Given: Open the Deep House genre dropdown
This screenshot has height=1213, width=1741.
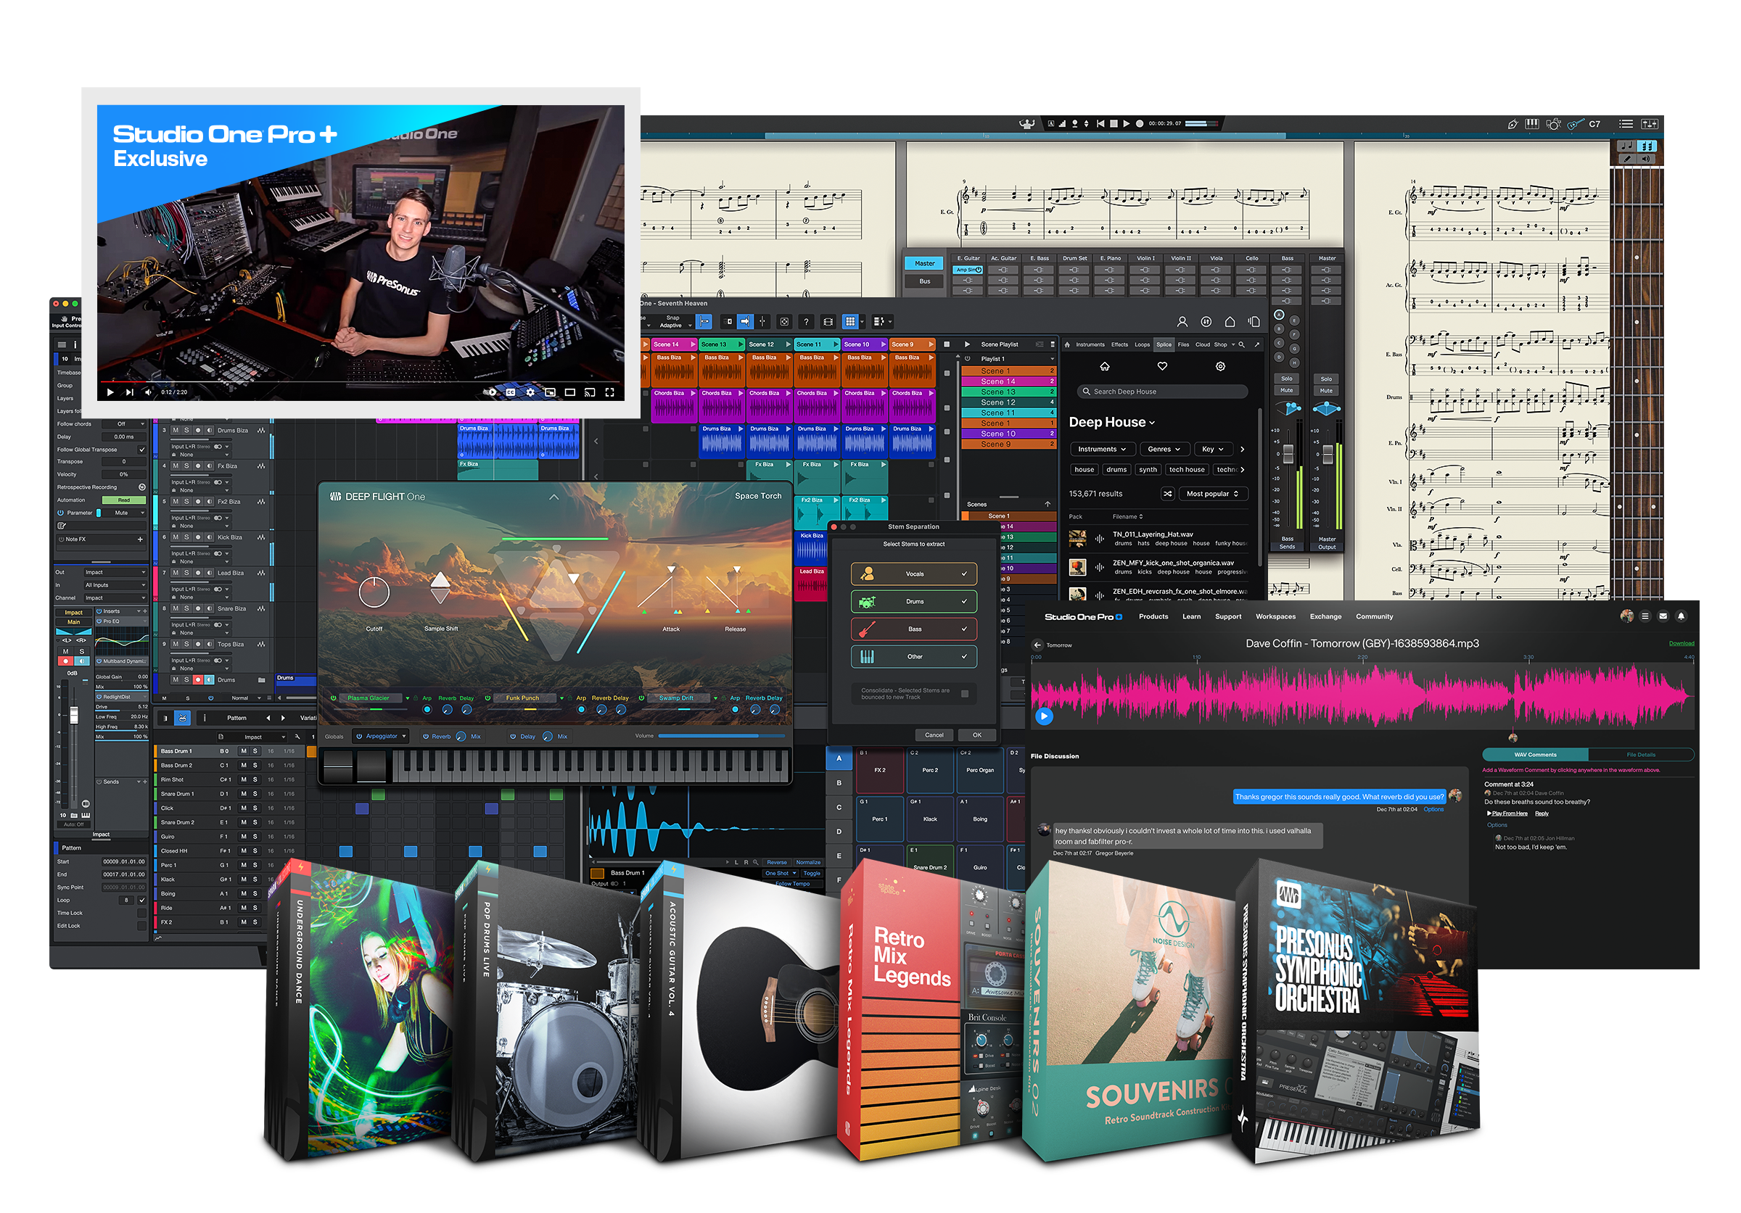Looking at the screenshot, I should pyautogui.click(x=1111, y=423).
